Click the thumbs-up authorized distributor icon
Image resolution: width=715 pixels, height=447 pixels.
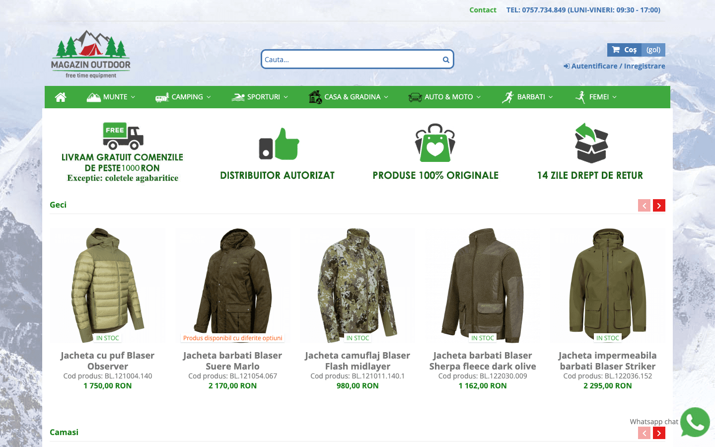pyautogui.click(x=279, y=144)
